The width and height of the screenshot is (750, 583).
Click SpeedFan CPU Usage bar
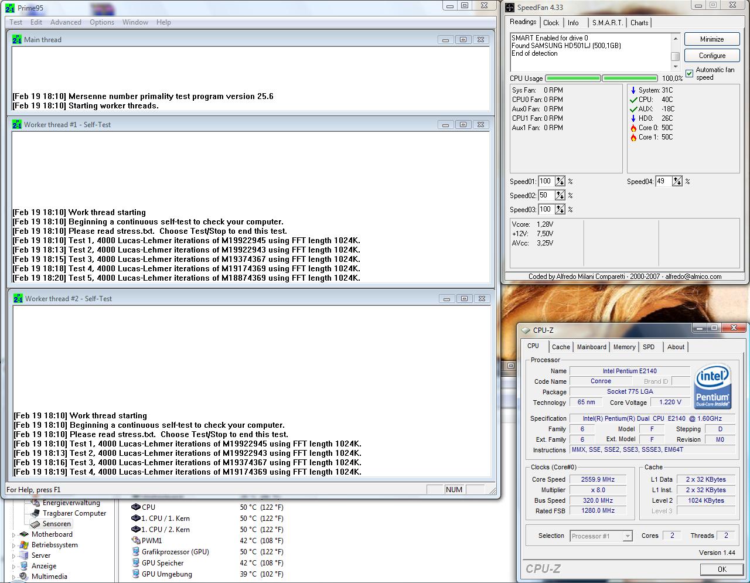pyautogui.click(x=602, y=79)
